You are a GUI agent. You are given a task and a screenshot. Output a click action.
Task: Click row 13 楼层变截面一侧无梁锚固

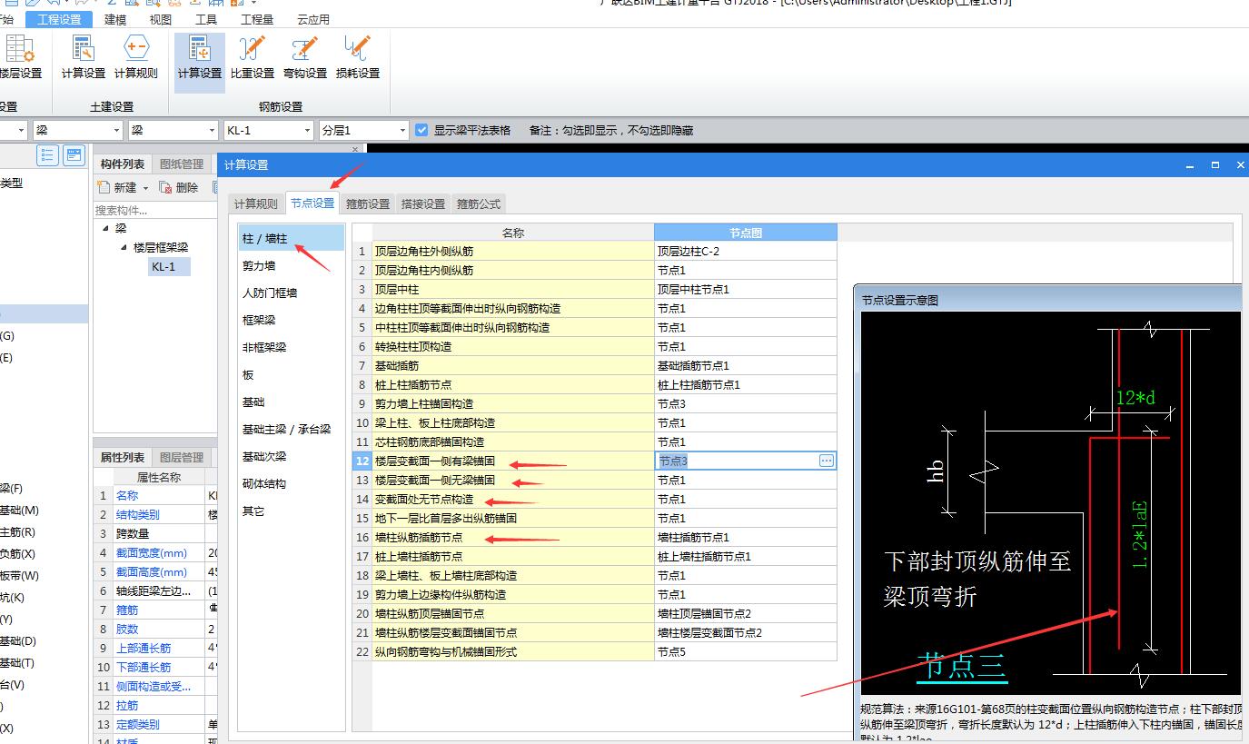513,480
